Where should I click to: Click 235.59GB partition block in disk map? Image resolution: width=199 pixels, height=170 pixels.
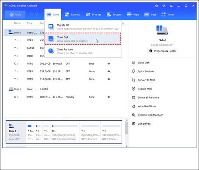click(x=90, y=132)
